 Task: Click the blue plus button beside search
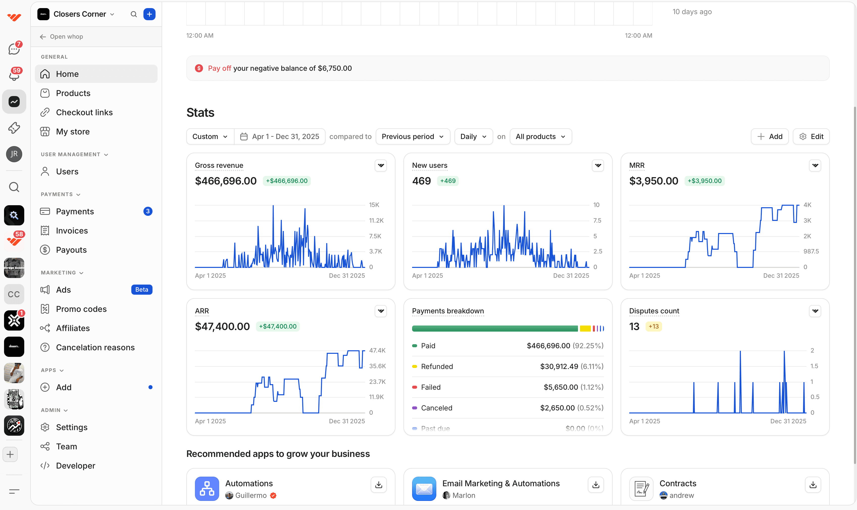pyautogui.click(x=149, y=14)
